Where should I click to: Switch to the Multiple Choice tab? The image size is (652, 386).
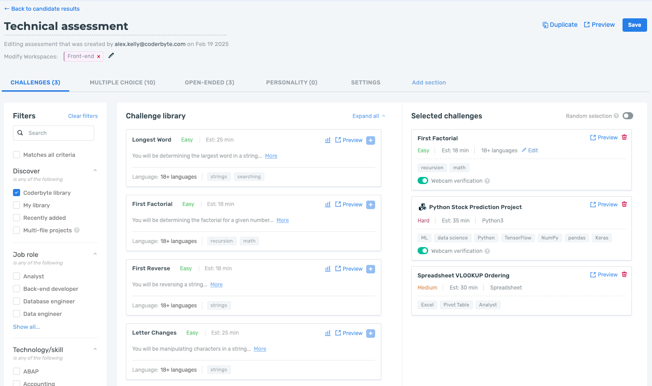tap(122, 82)
